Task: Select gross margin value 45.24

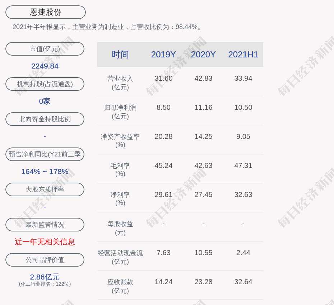Action: [163, 165]
